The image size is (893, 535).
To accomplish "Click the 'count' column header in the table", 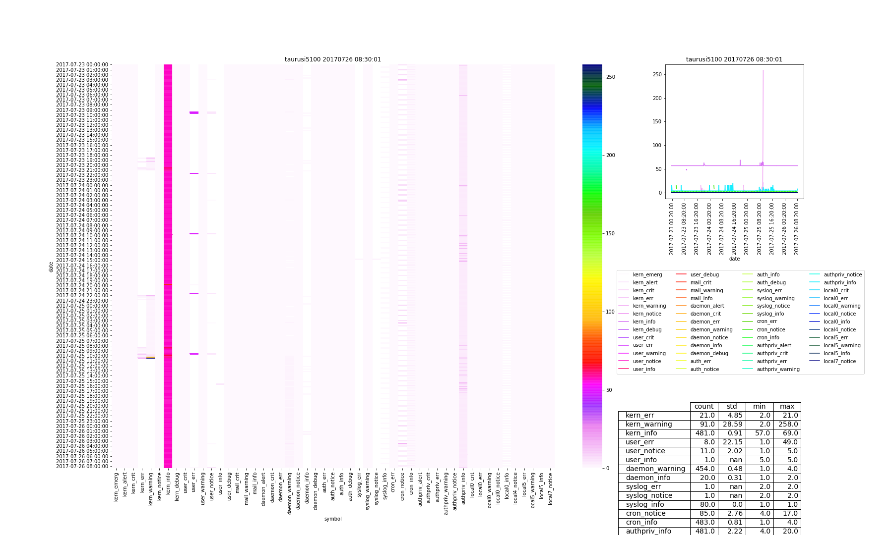I will [704, 407].
